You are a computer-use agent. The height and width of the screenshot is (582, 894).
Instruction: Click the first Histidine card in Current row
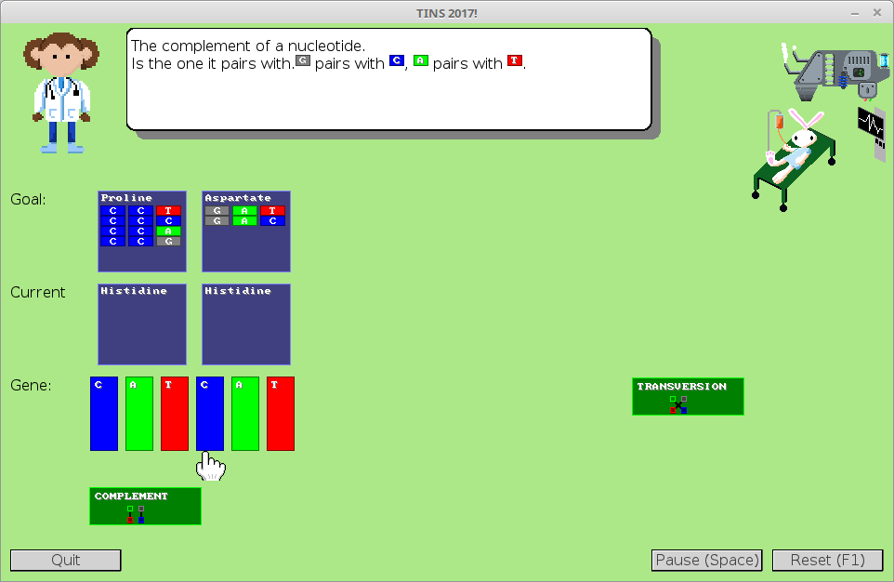(142, 324)
